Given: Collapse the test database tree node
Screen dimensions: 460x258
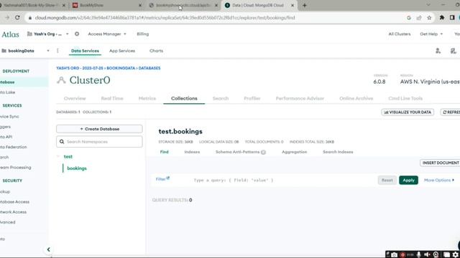Looking at the screenshot, I should coord(58,156).
